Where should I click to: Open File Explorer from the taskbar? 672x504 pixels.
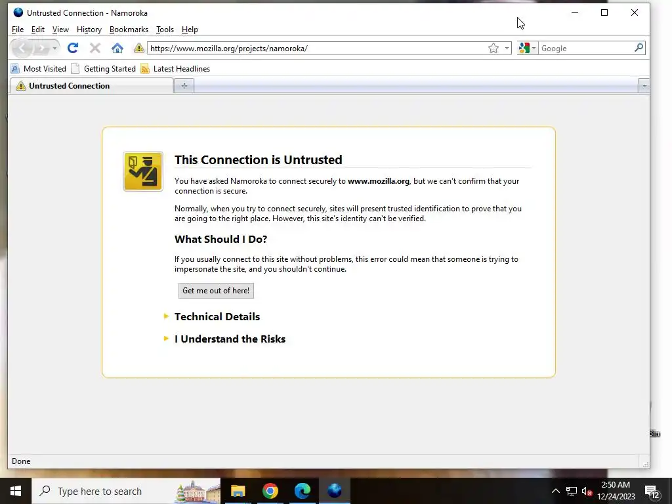(238, 491)
